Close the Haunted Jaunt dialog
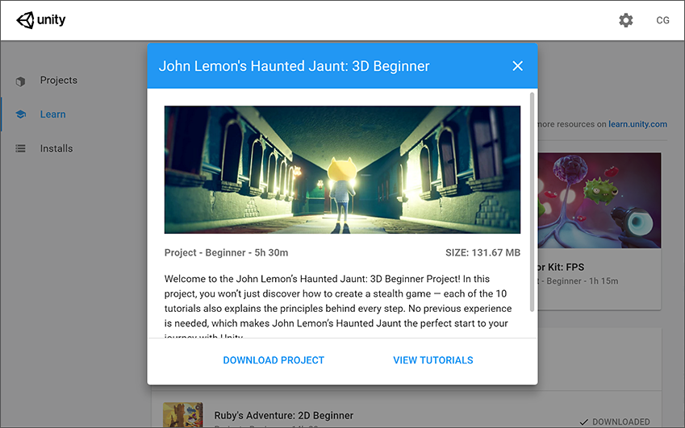Image resolution: width=685 pixels, height=428 pixels. (x=518, y=66)
